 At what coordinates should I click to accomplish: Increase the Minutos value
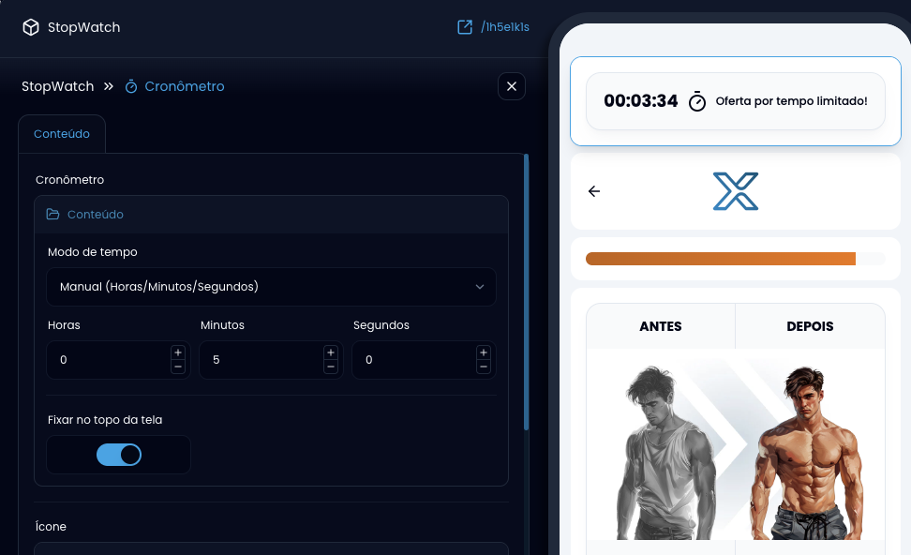click(x=331, y=352)
